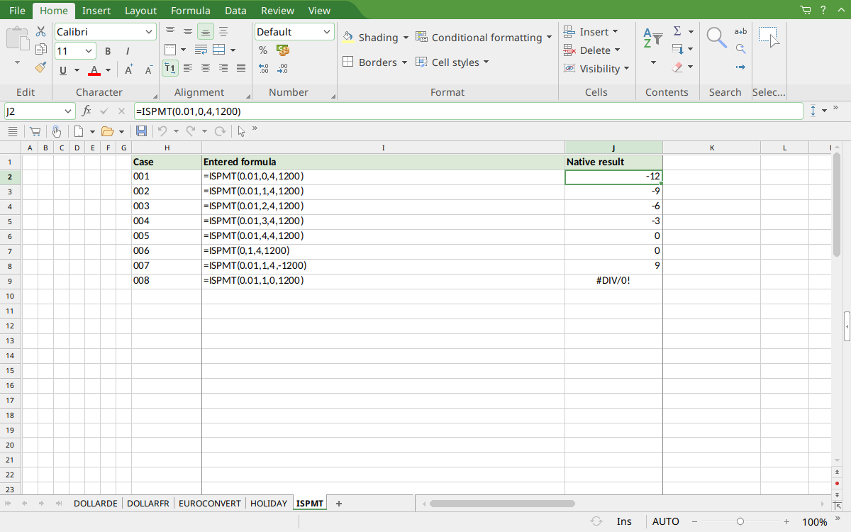The width and height of the screenshot is (851, 532).
Task: Click the Visibility button
Action: [596, 69]
